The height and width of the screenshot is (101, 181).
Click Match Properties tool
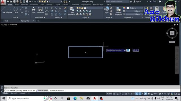coord(118,11)
